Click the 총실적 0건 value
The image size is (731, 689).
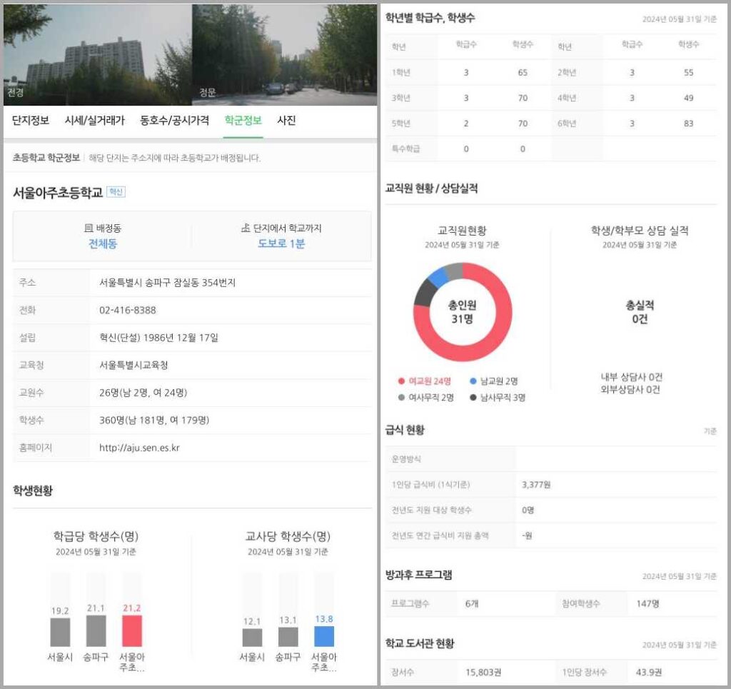(x=640, y=312)
